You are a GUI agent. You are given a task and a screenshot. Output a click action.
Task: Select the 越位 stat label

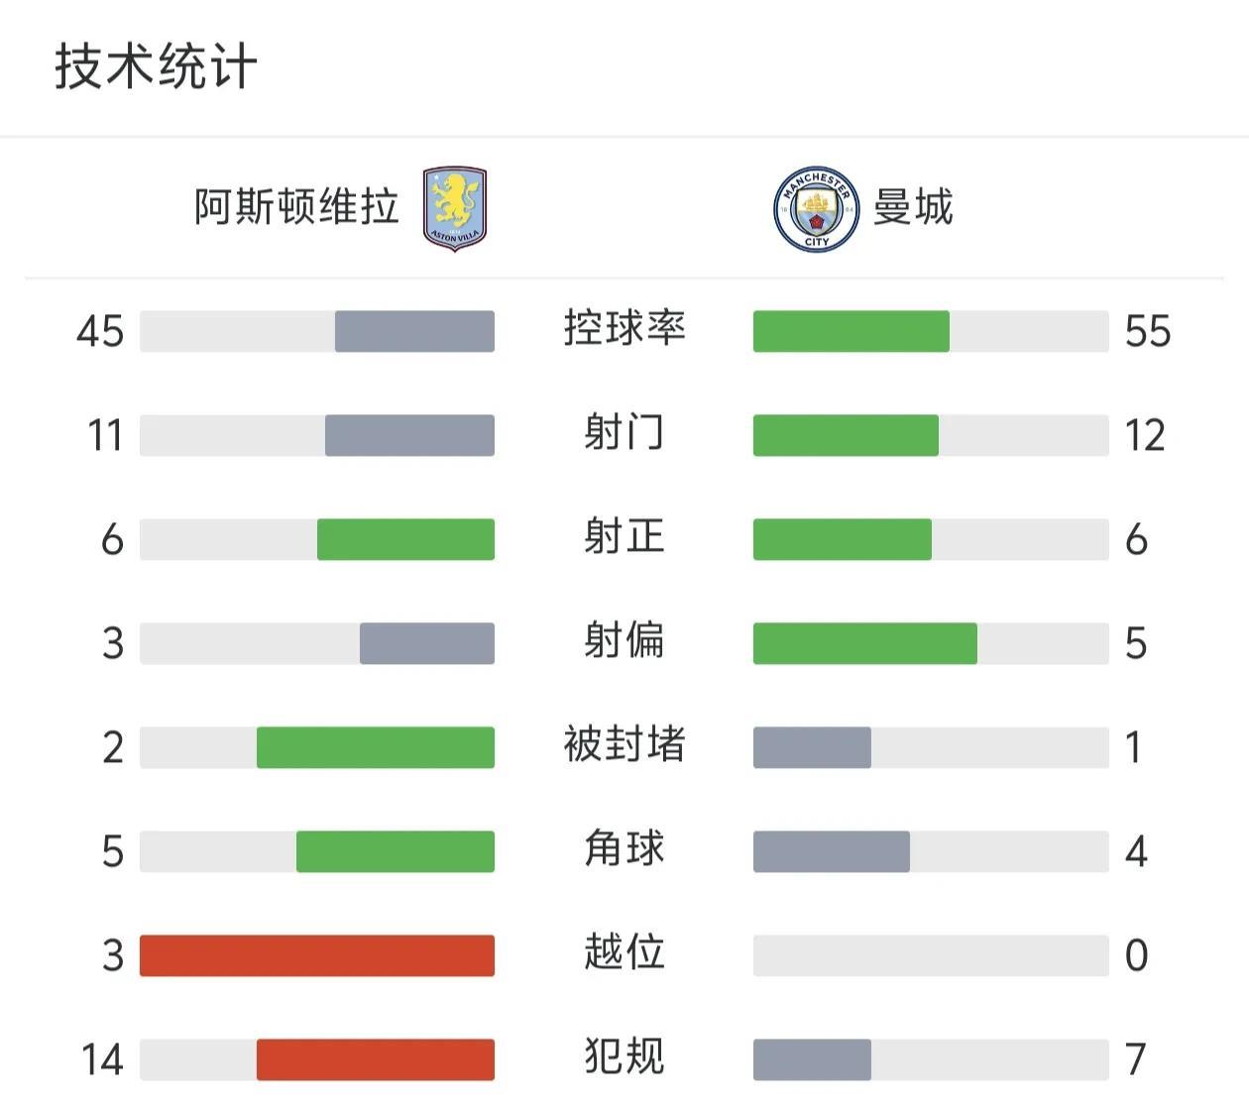click(624, 952)
